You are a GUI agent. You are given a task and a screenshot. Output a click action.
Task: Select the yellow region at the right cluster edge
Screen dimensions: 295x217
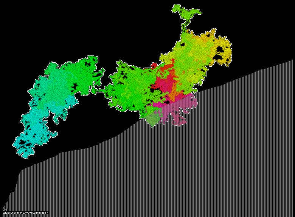click(x=223, y=57)
